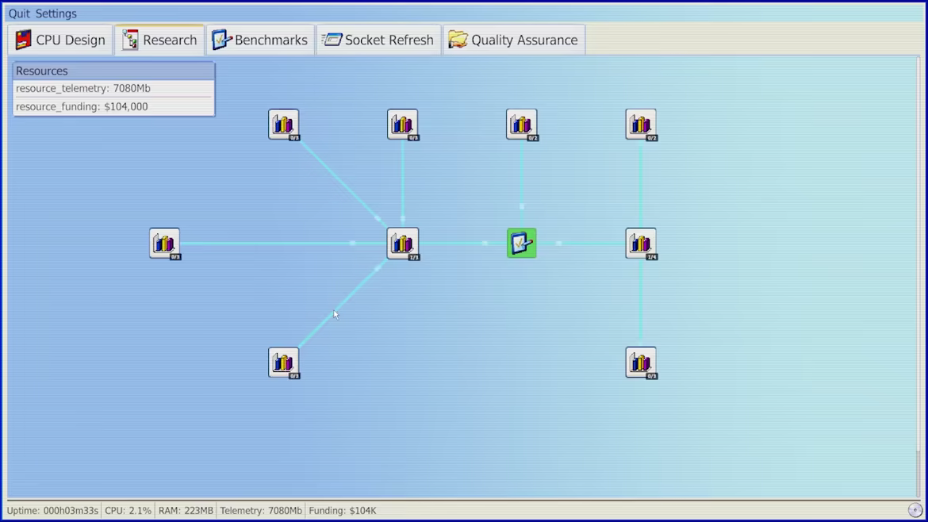The width and height of the screenshot is (928, 522).
Task: Click the 0/2 node linked above green node
Action: (x=521, y=125)
